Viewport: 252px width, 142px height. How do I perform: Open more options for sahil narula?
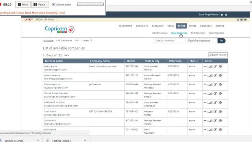pyautogui.click(x=205, y=129)
